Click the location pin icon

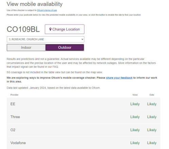[50, 29]
